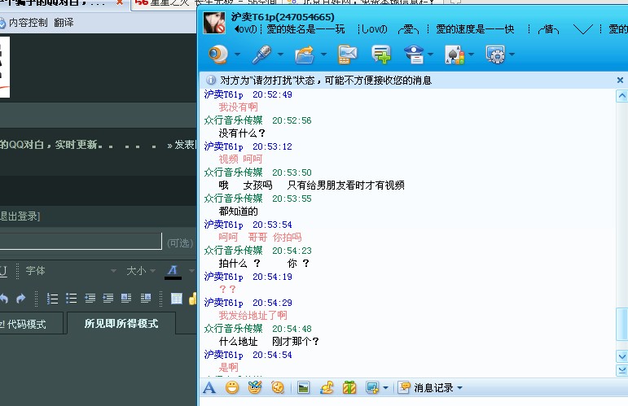Insert picture icon in chat input bar

point(304,387)
